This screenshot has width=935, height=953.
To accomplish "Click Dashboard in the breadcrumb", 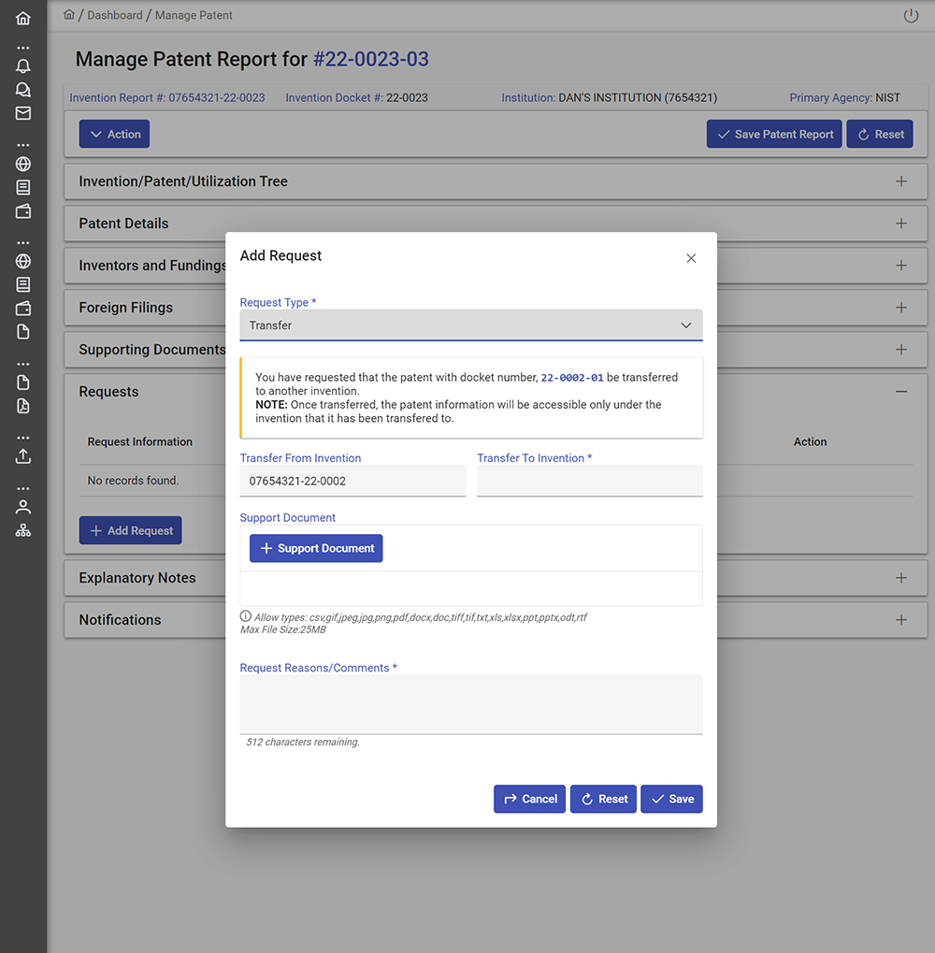I will pos(115,15).
